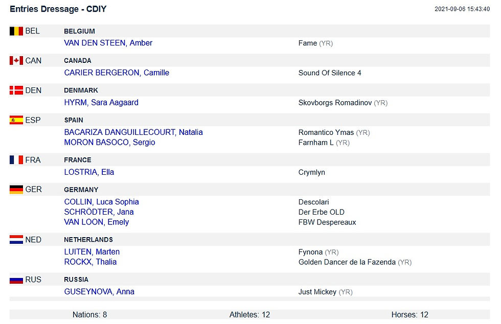Viewport: 501px width, 324px height.
Task: Open SCHRÖDTER, Jana athlete link
Action: pos(99,212)
